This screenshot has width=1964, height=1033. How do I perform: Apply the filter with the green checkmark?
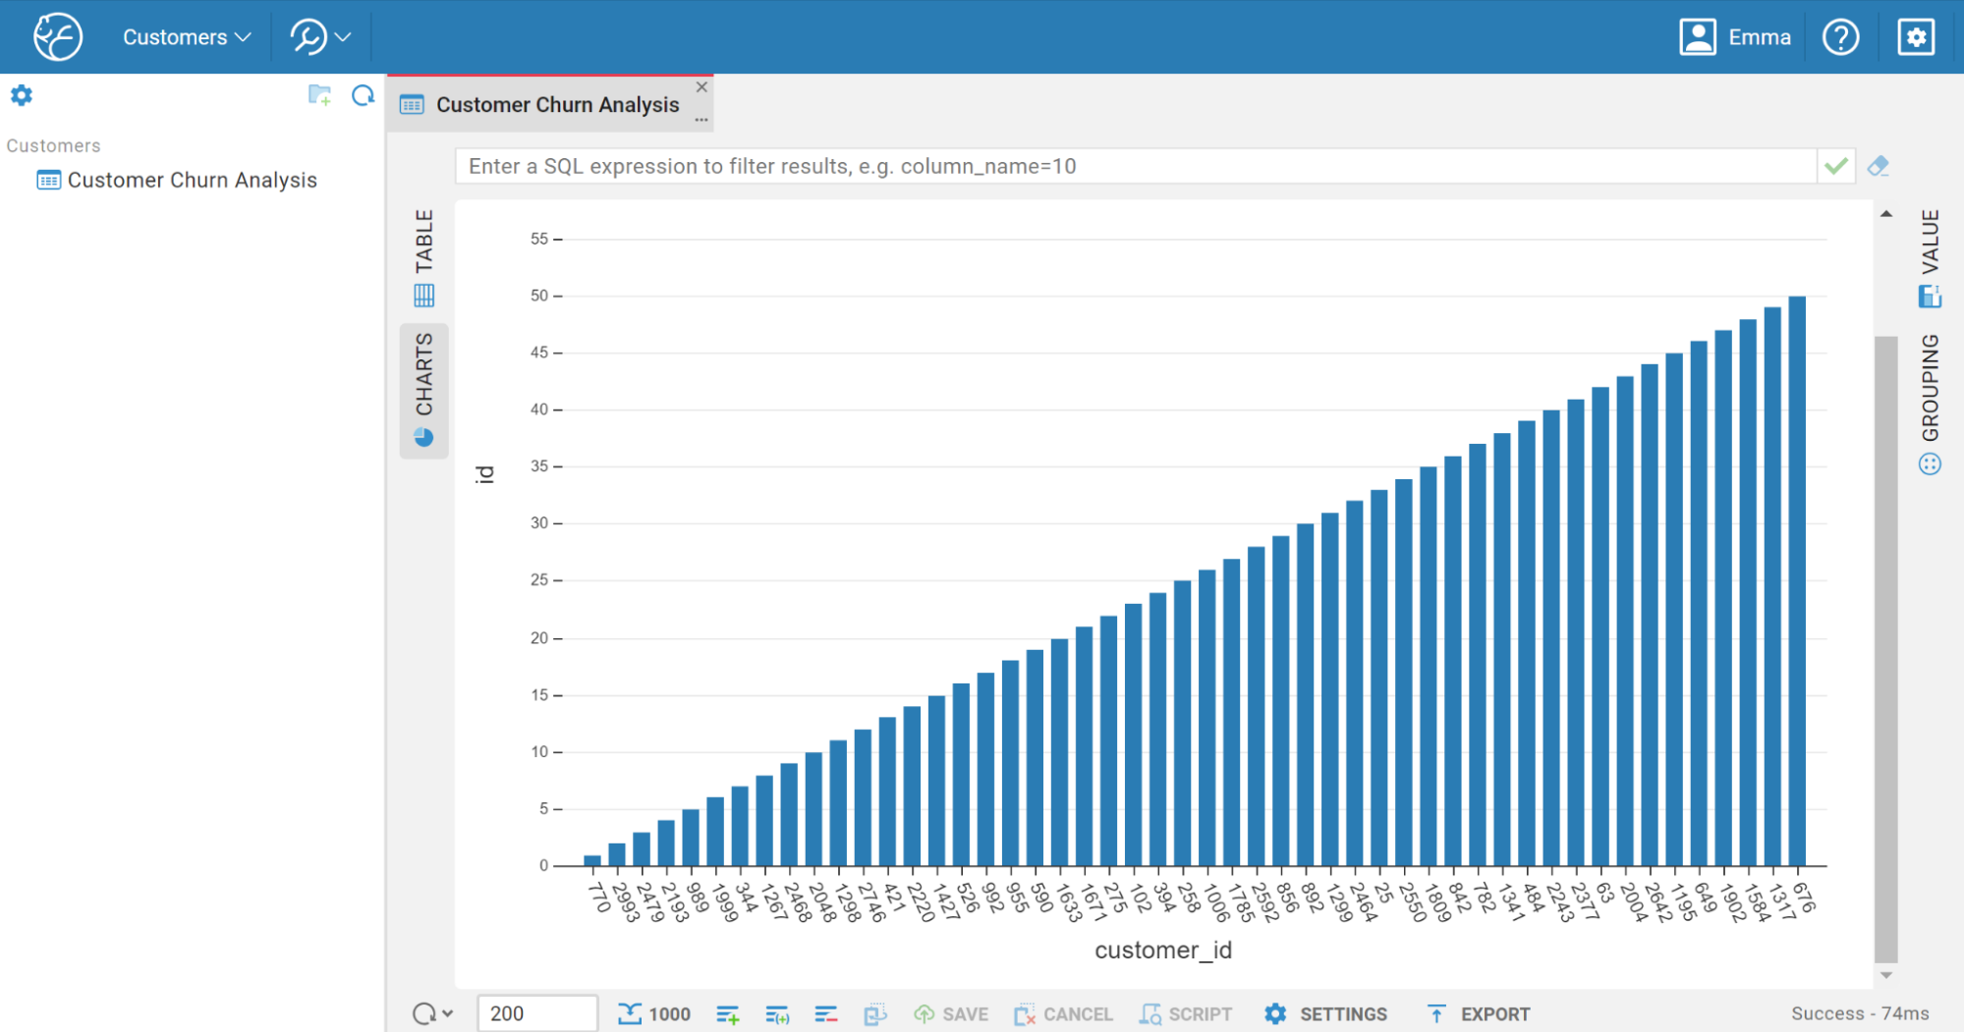pyautogui.click(x=1835, y=166)
